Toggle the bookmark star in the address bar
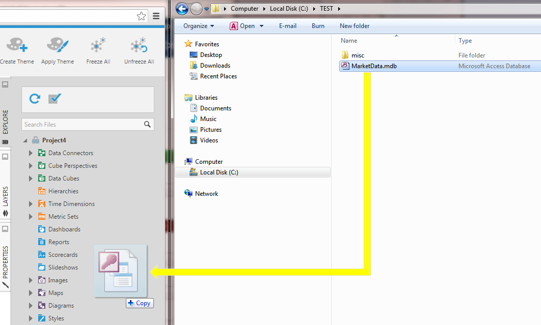Viewport: 541px width, 325px height. [x=142, y=16]
